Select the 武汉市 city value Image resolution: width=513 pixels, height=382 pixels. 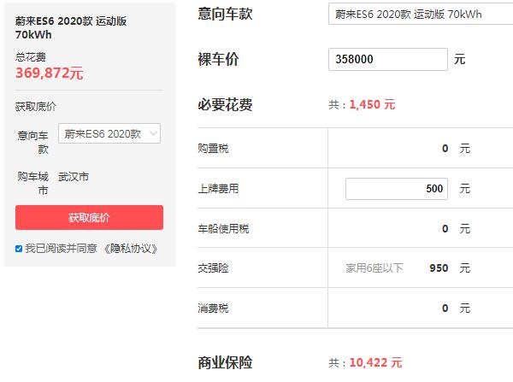[x=74, y=177]
